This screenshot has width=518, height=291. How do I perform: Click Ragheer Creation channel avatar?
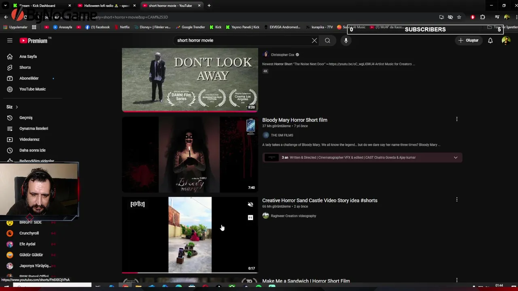tap(265, 216)
